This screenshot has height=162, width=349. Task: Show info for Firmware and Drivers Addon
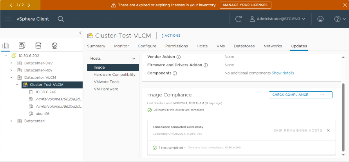tap(206, 65)
